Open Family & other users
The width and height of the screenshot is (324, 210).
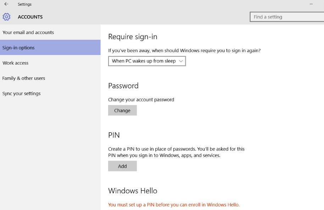[x=24, y=78]
